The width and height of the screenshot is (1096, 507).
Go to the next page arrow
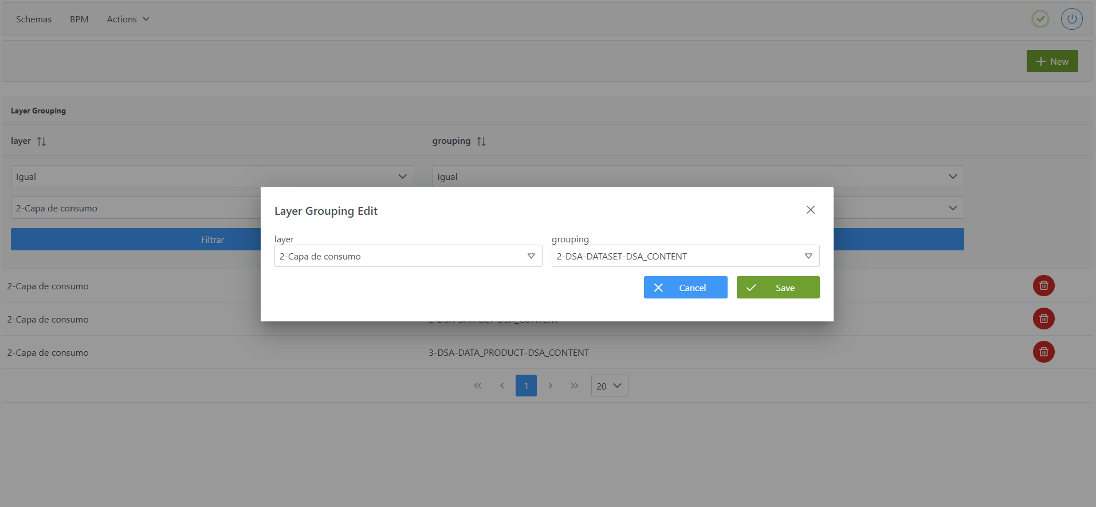pyautogui.click(x=550, y=386)
